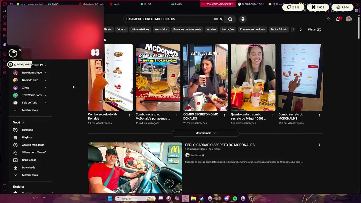Image resolution: width=361 pixels, height=203 pixels.
Task: Select the Assistidos filter chip
Action: [x=161, y=29]
